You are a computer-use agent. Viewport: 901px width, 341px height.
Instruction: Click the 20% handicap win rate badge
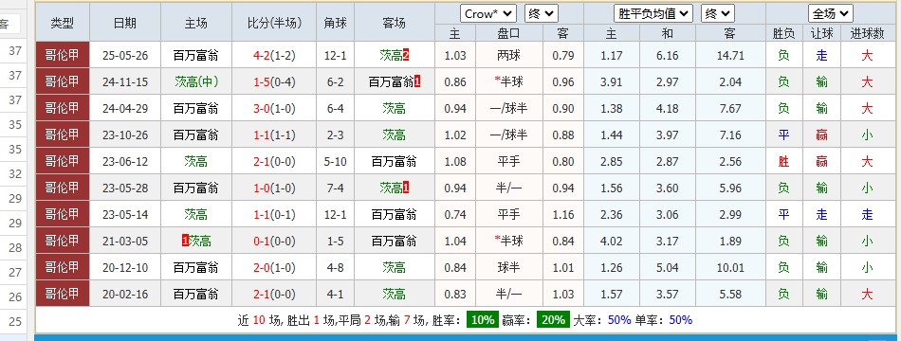click(553, 320)
